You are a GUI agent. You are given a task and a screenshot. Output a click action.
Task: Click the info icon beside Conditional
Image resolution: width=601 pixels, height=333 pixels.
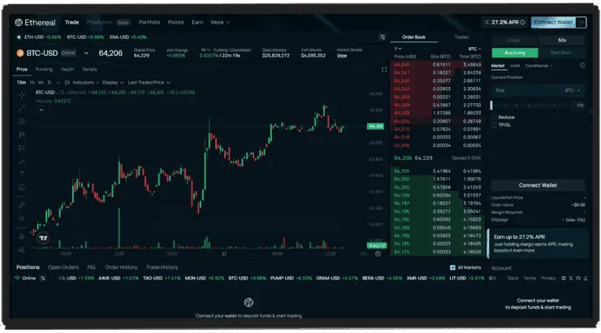(x=582, y=66)
